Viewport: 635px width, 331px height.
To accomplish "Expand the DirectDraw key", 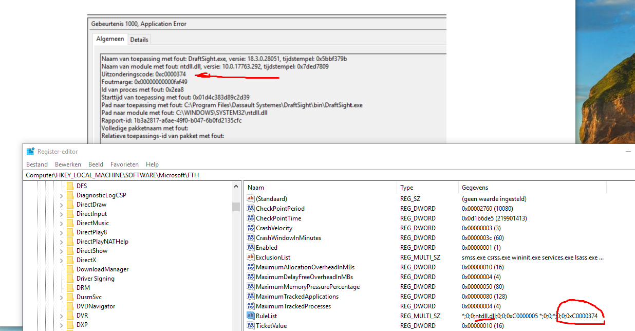I will click(62, 205).
